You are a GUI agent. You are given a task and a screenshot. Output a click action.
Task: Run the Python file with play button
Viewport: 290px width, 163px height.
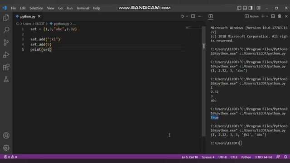pos(183,16)
